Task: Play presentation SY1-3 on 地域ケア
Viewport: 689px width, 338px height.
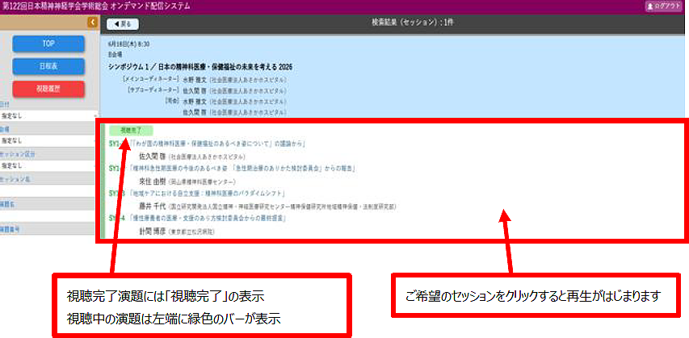Action: point(197,193)
